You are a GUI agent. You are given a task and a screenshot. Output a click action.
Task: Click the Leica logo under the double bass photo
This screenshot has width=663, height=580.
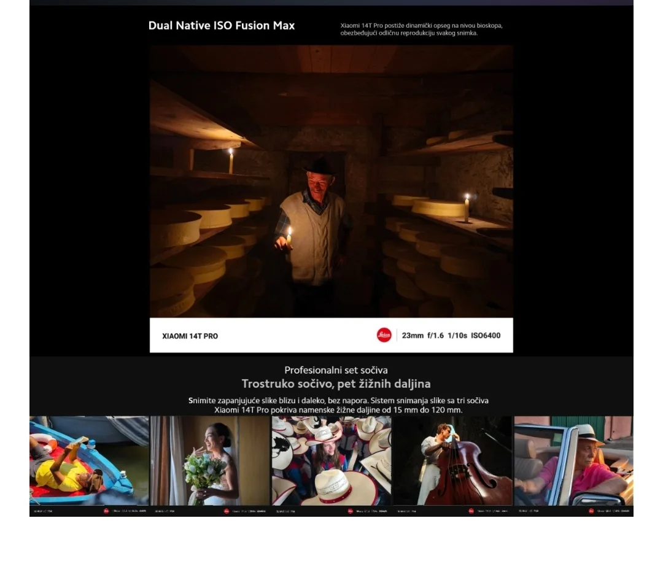click(x=471, y=511)
